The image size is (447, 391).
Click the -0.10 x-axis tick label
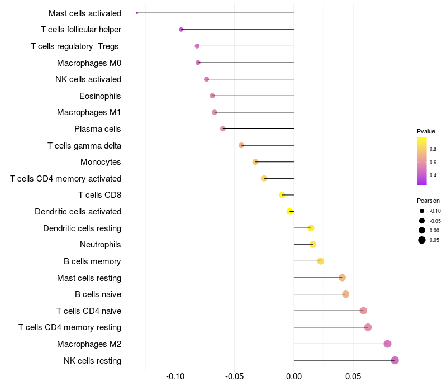[175, 376]
